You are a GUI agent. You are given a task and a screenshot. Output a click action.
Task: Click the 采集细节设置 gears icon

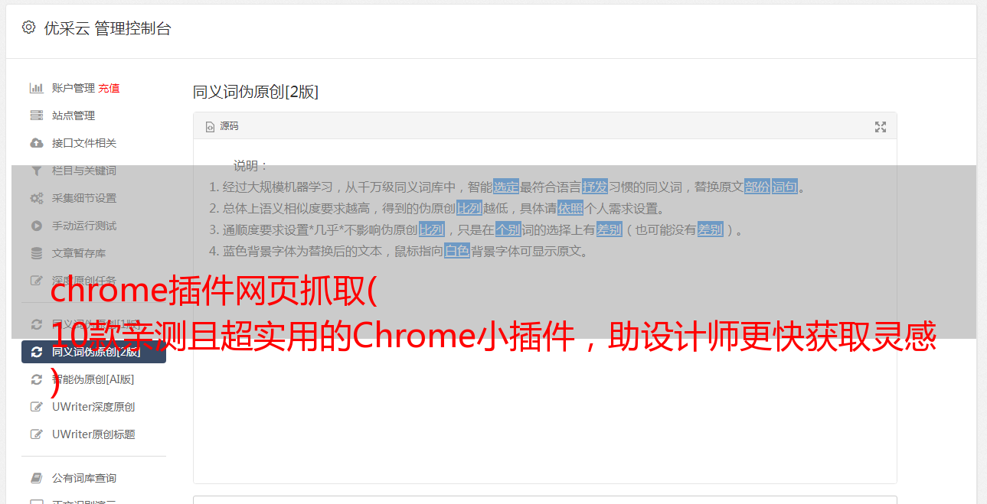(x=36, y=198)
